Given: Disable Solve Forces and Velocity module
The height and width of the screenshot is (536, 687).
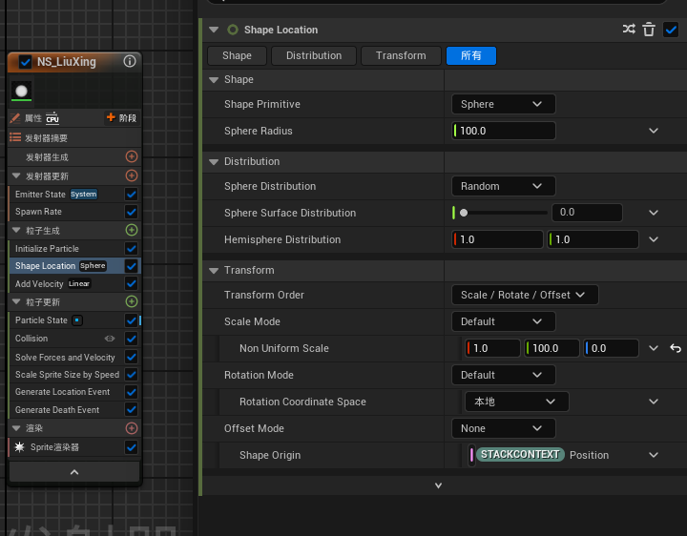Looking at the screenshot, I should (x=131, y=358).
